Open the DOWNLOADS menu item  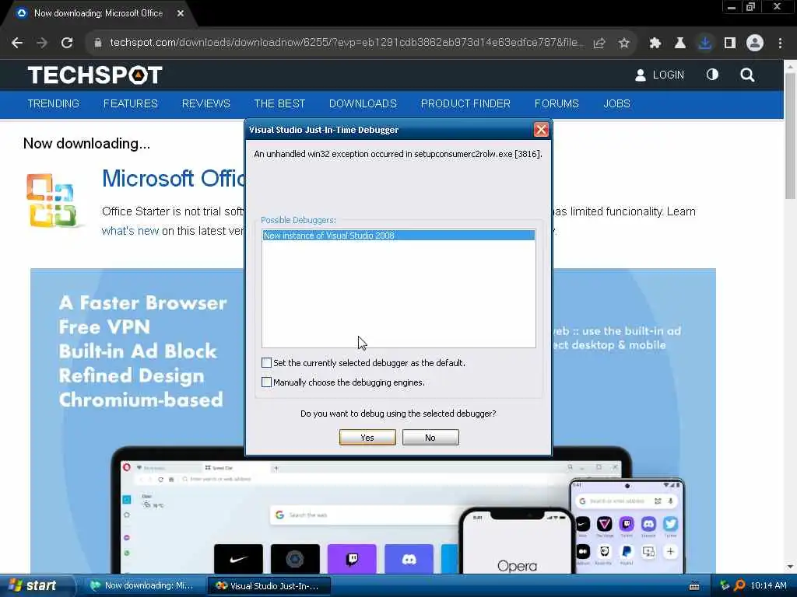coord(363,103)
